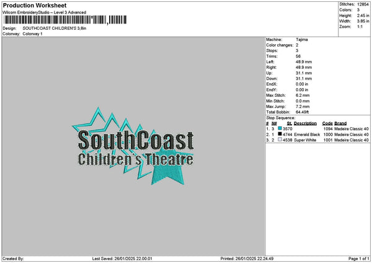The image size is (372, 263).
Task: Click the 'Printed: 26/01/2025' footer text
Action: pyautogui.click(x=247, y=259)
